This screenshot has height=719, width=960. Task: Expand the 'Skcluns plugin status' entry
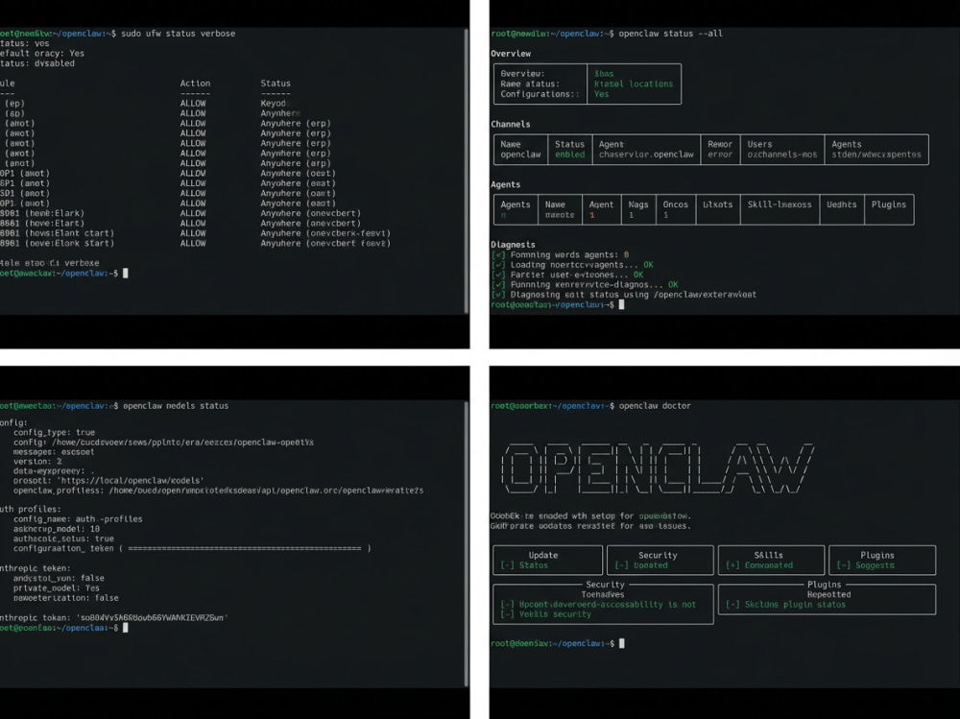(785, 605)
